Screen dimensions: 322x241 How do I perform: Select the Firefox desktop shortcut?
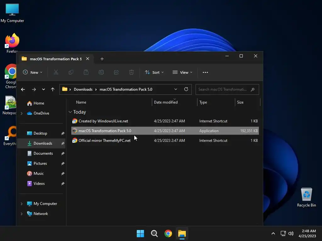12,43
